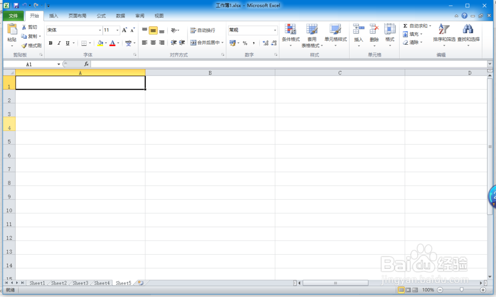Toggle align text left
This screenshot has height=297, width=496.
click(x=144, y=43)
